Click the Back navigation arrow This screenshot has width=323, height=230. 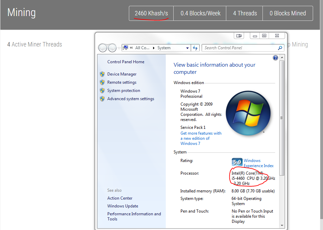pyautogui.click(x=103, y=48)
